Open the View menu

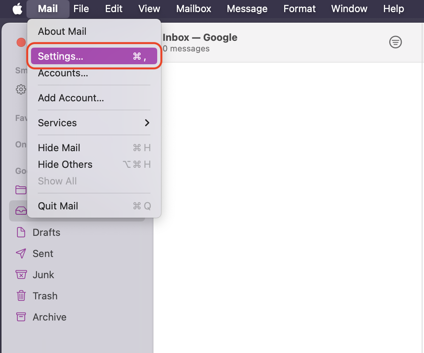(x=149, y=9)
